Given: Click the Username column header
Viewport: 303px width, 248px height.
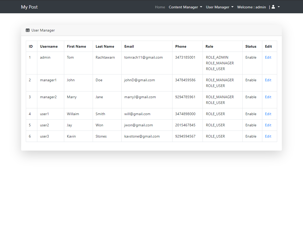Looking at the screenshot, I should coord(49,46).
